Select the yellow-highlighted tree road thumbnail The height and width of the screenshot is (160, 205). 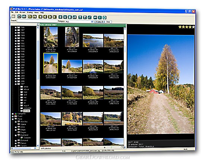pyautogui.click(x=51, y=63)
